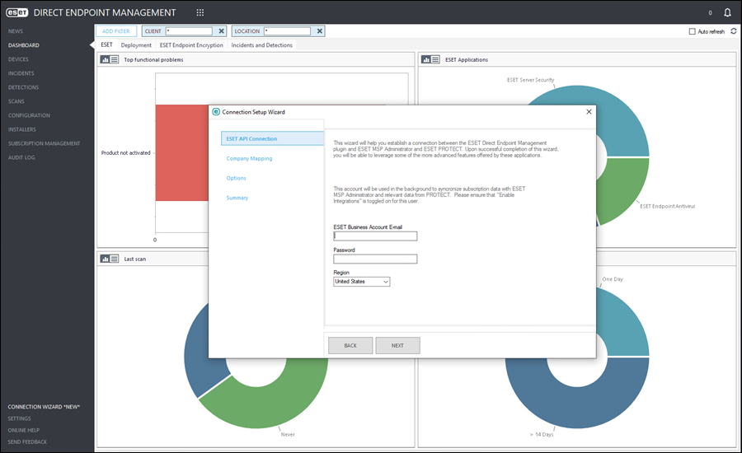The image size is (742, 453).
Task: Open the Incidents and Detections tab
Action: pos(261,45)
